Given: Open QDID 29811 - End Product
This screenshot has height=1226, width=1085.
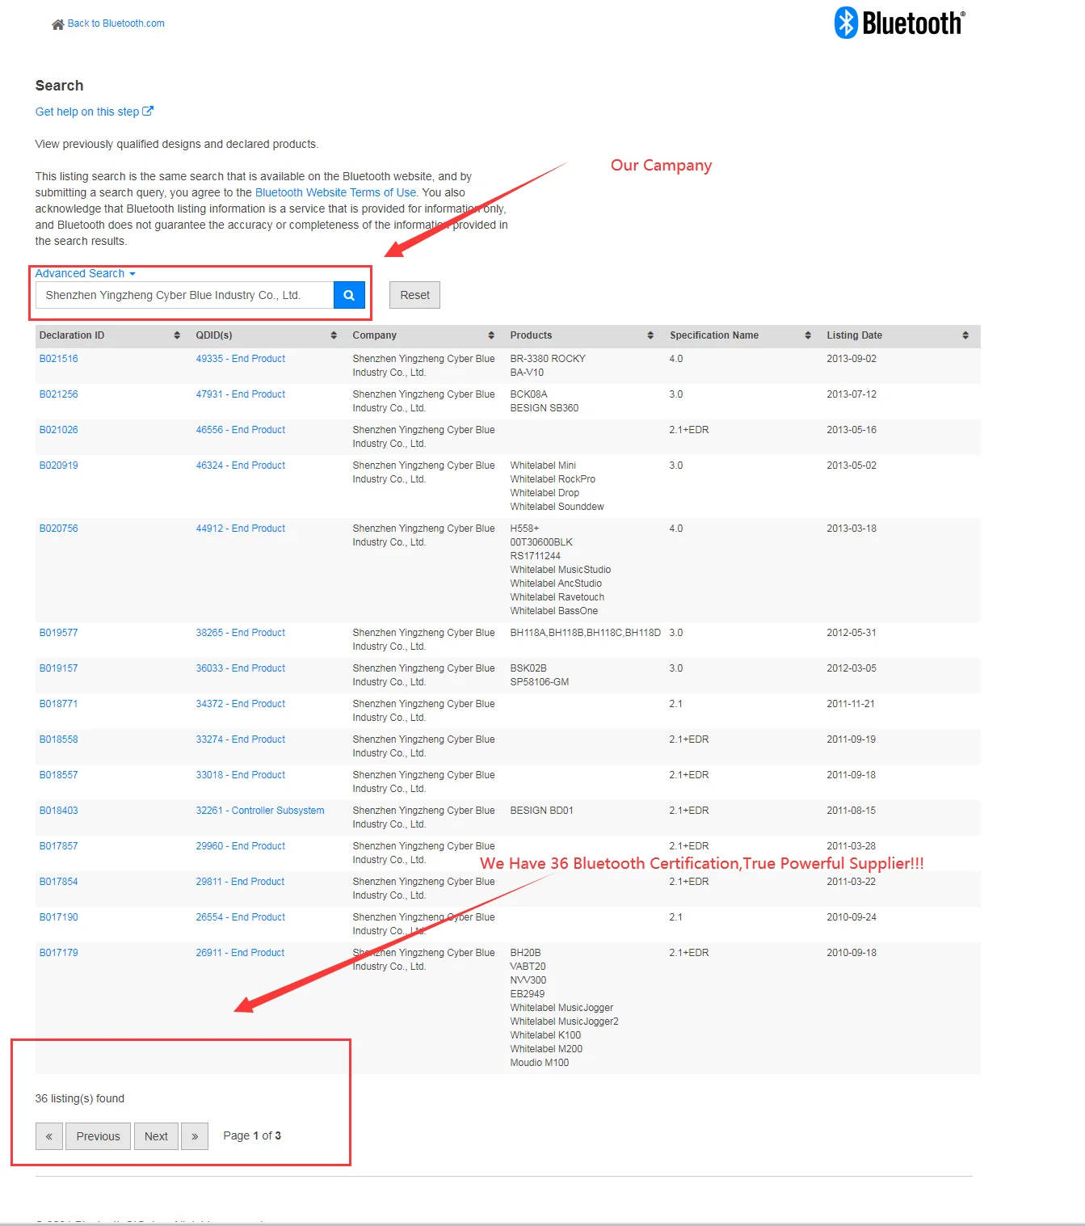Looking at the screenshot, I should pyautogui.click(x=241, y=882).
